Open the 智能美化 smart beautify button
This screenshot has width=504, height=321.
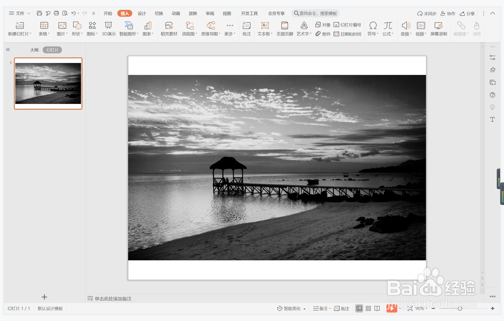click(x=289, y=308)
